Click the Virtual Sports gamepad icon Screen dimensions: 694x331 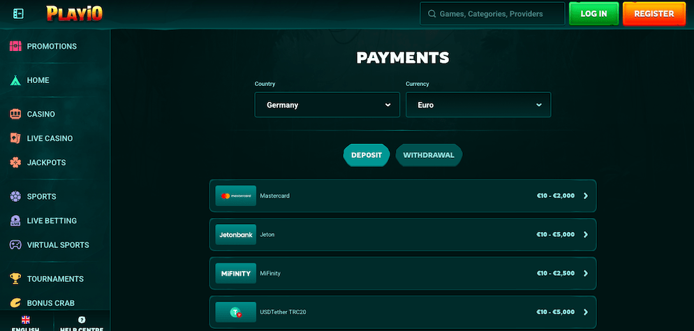tap(15, 244)
